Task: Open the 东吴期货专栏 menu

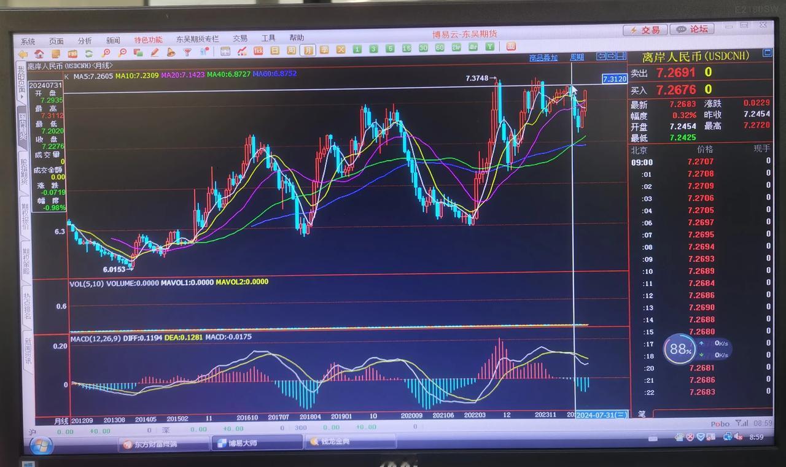Action: [197, 39]
